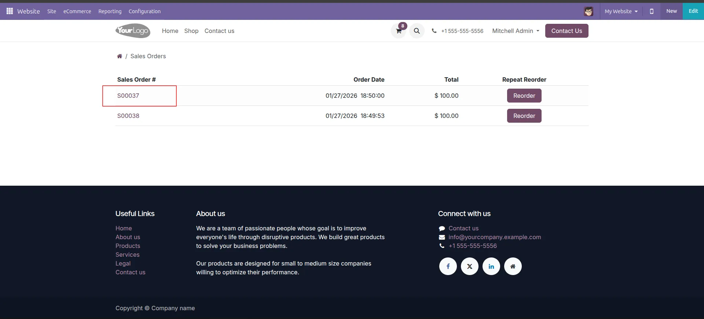Expand the My Website dropdown
The height and width of the screenshot is (319, 704).
click(x=621, y=11)
